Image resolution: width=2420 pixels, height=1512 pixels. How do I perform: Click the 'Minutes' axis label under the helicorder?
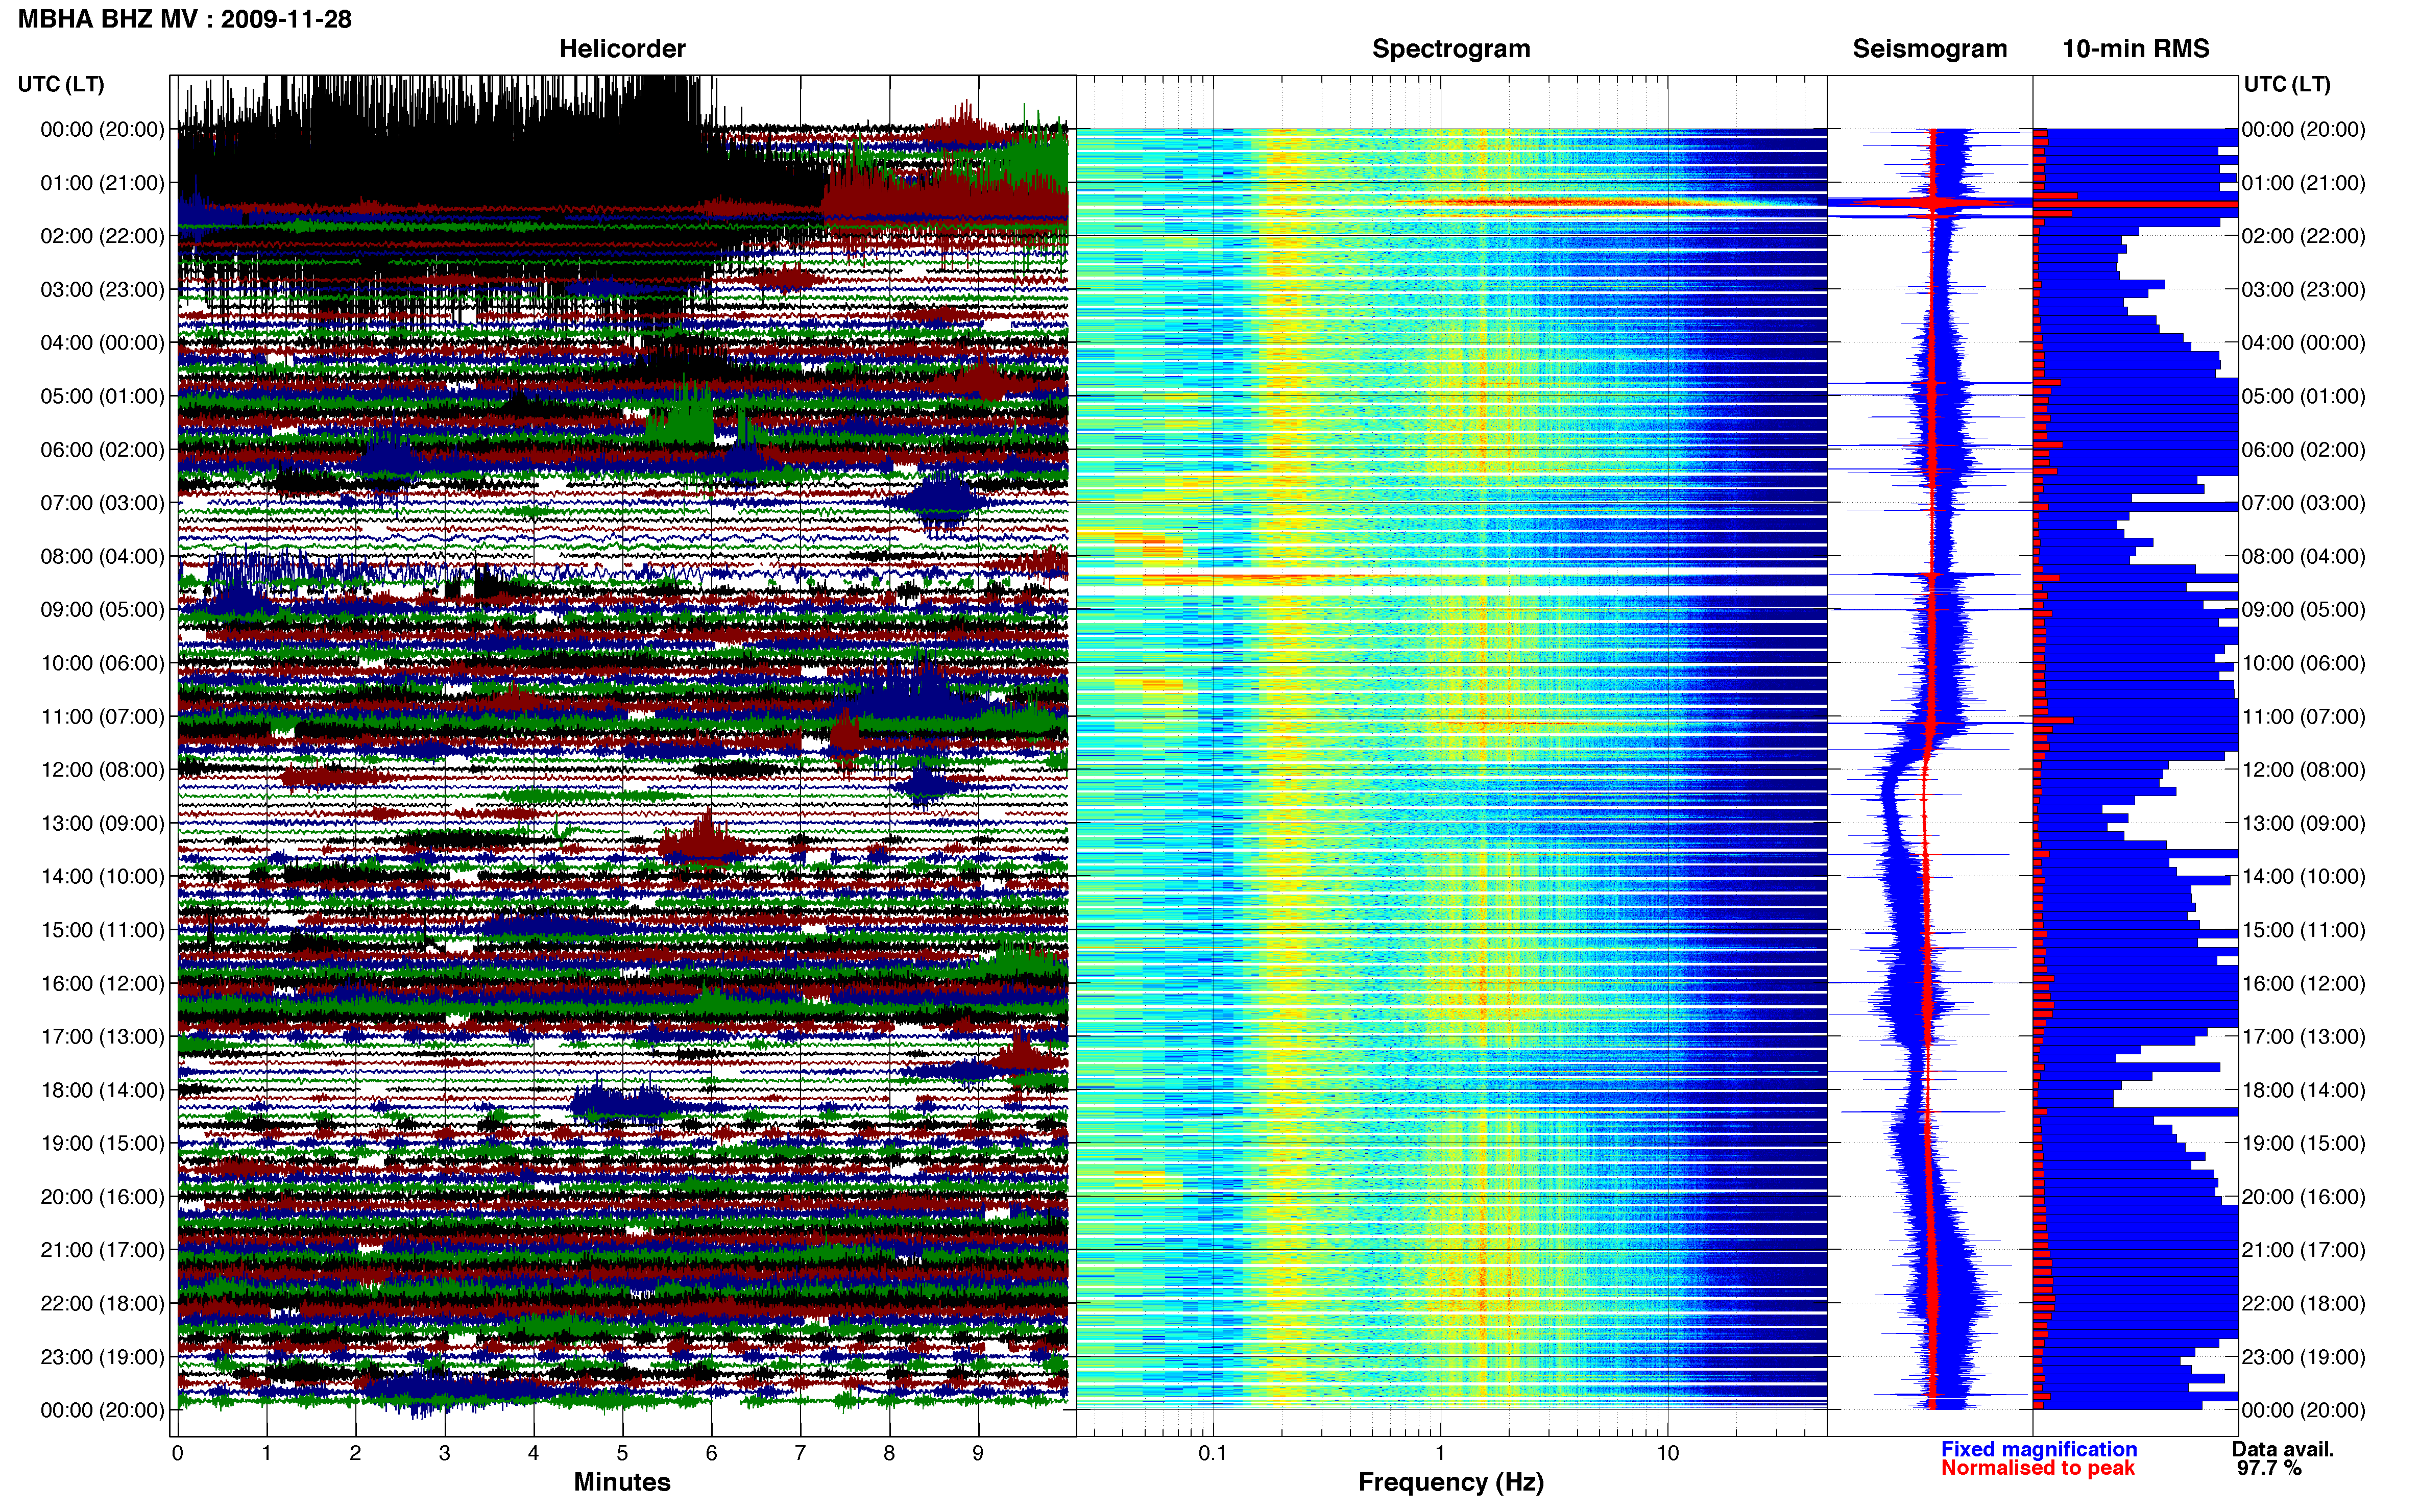pyautogui.click(x=622, y=1482)
